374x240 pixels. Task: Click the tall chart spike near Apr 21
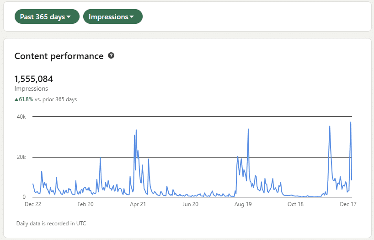tap(136, 131)
